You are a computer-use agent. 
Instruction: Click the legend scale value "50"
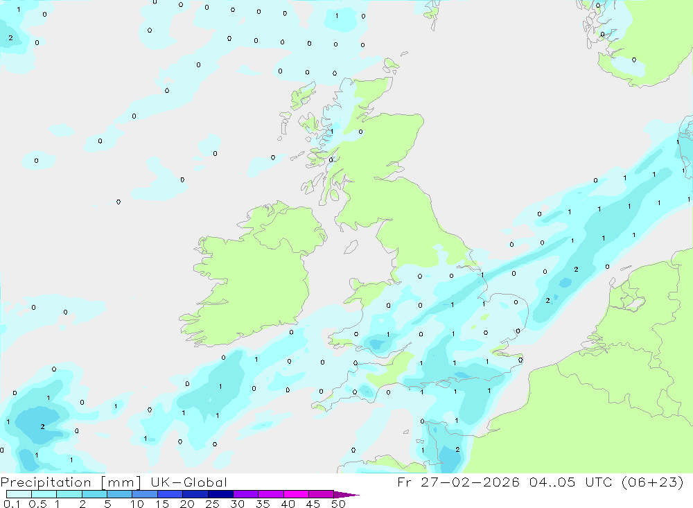339,504
